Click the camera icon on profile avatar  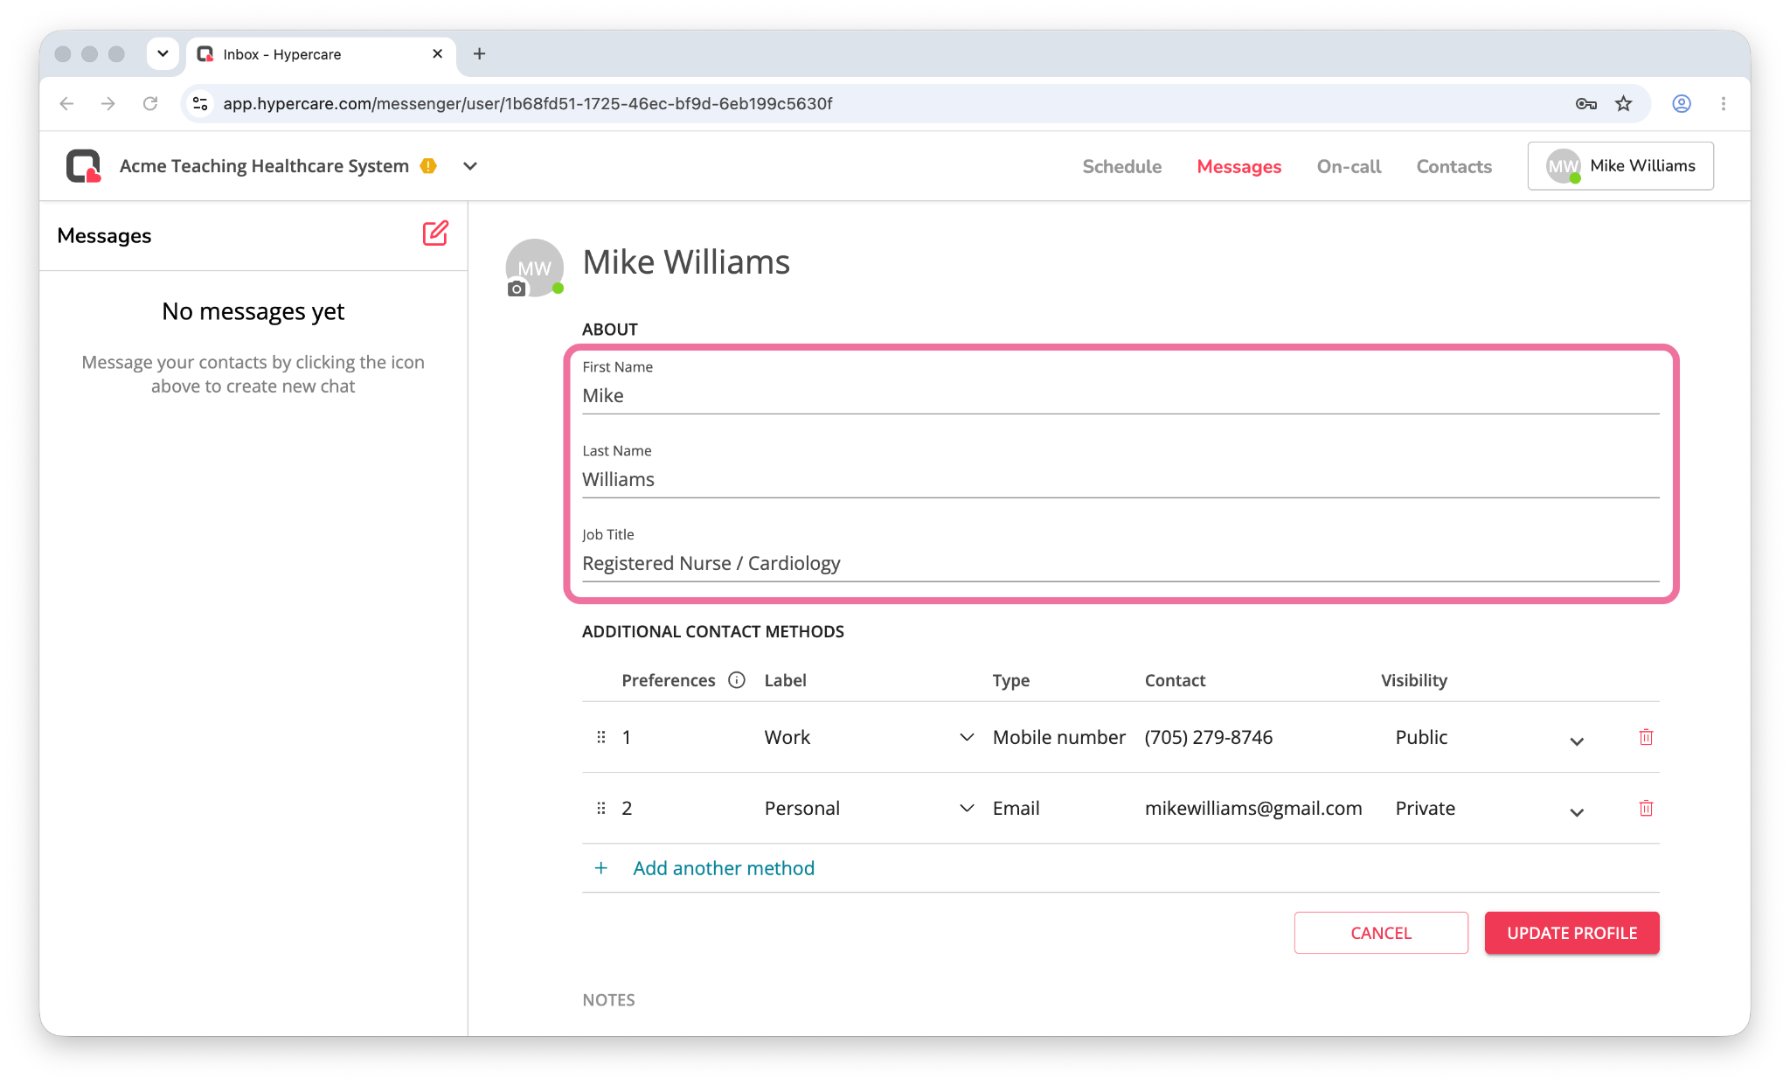(x=517, y=289)
